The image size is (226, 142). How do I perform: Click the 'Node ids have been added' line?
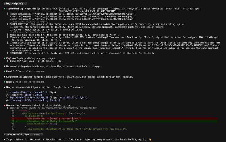[64, 35]
